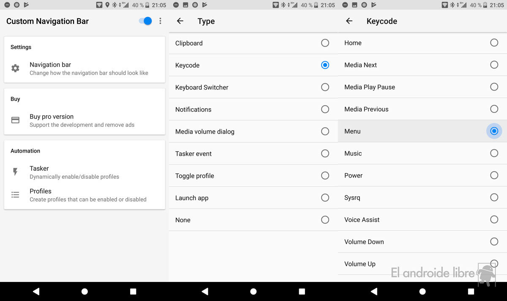507x301 pixels.
Task: Open the three-dot overflow menu
Action: pyautogui.click(x=160, y=21)
